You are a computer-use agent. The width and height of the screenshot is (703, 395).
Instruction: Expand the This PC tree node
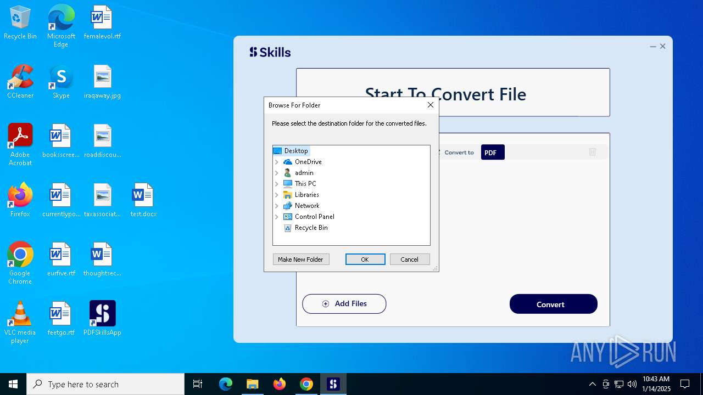pos(277,184)
